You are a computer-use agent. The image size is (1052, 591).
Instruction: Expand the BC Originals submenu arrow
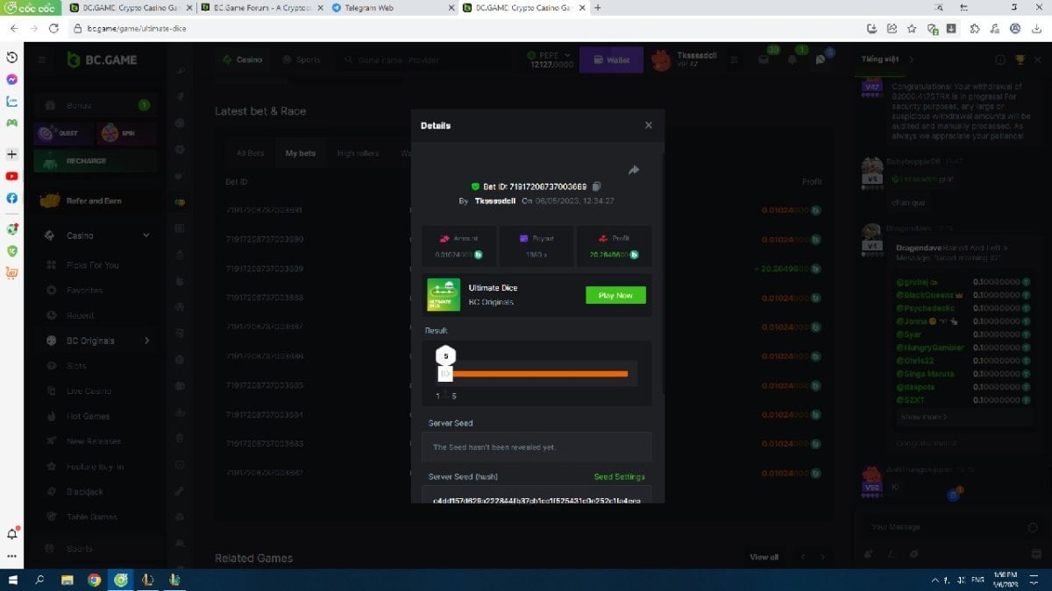pyautogui.click(x=146, y=341)
